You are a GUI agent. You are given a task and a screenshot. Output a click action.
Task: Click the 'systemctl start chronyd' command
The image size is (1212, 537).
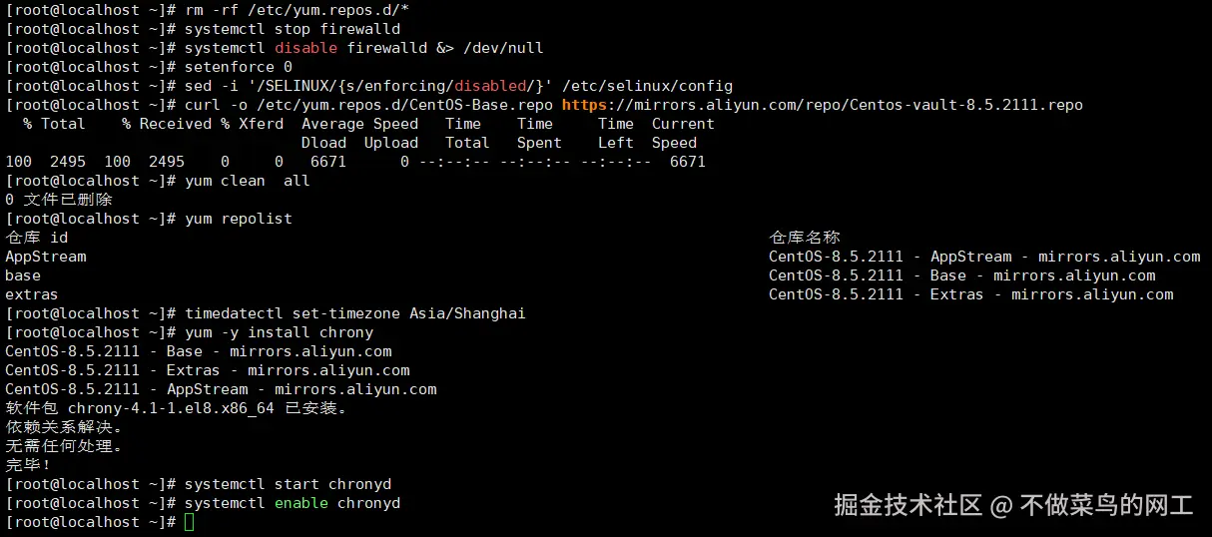(289, 484)
